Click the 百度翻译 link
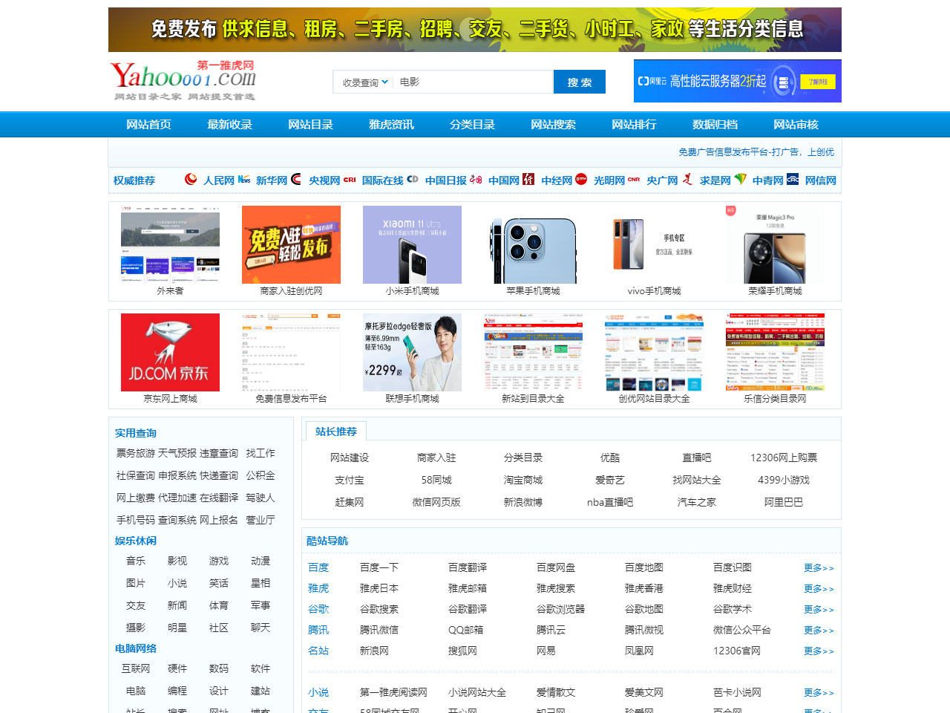Screen dimensions: 950x713 tap(468, 567)
